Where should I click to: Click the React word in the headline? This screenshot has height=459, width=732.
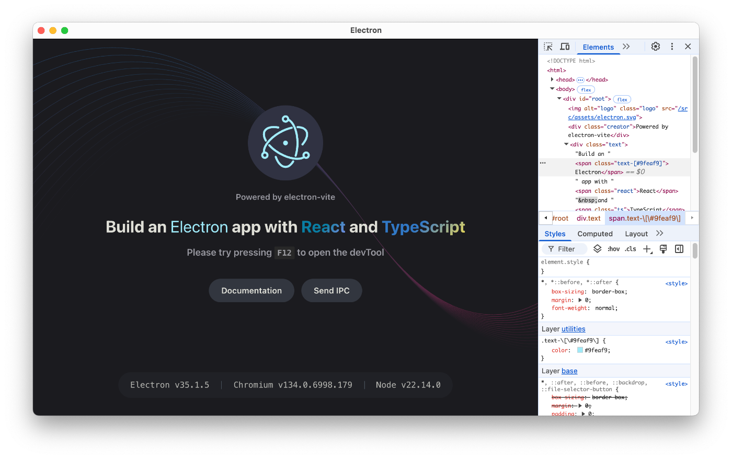(324, 227)
